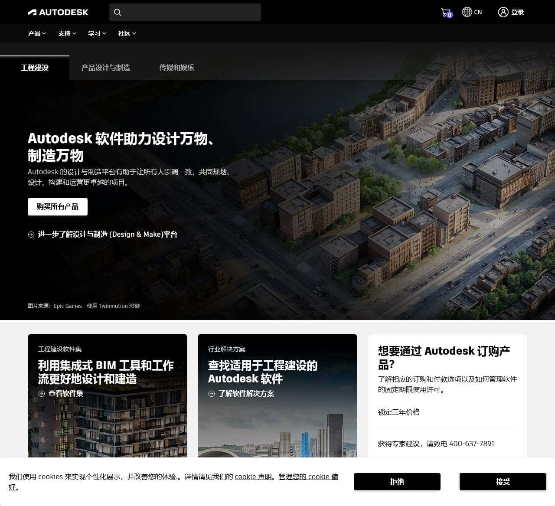The height and width of the screenshot is (506, 555).
Task: Click the CN region label
Action: coord(478,12)
